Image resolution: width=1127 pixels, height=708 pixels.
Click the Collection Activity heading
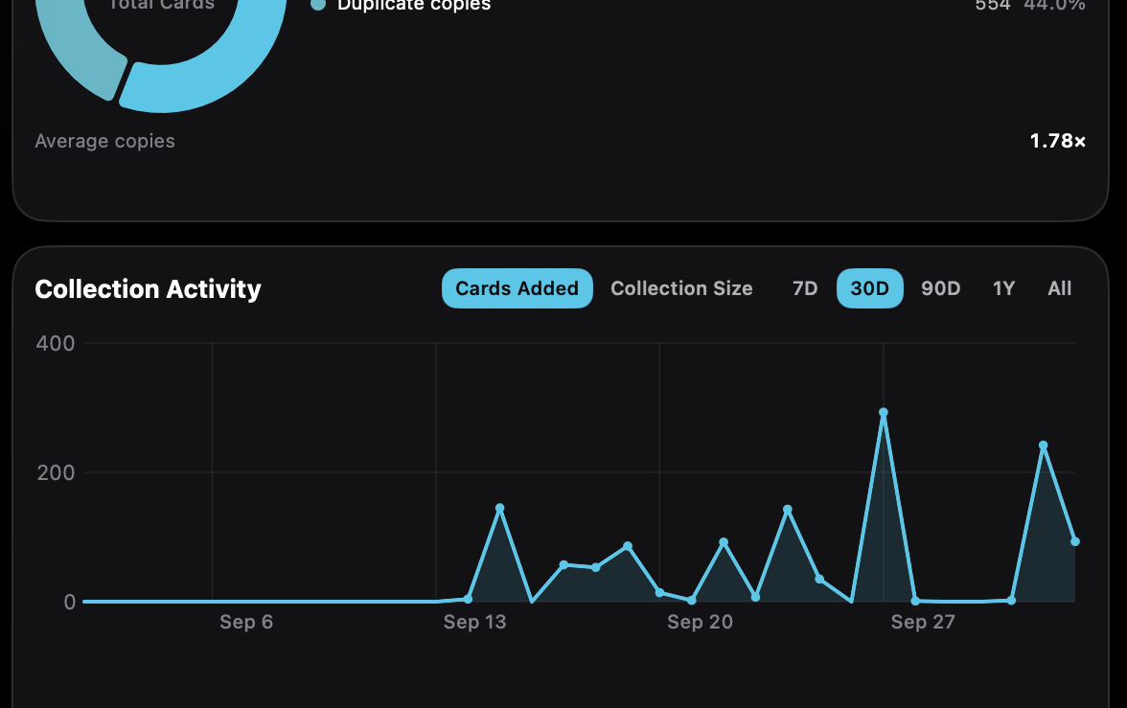tap(148, 289)
